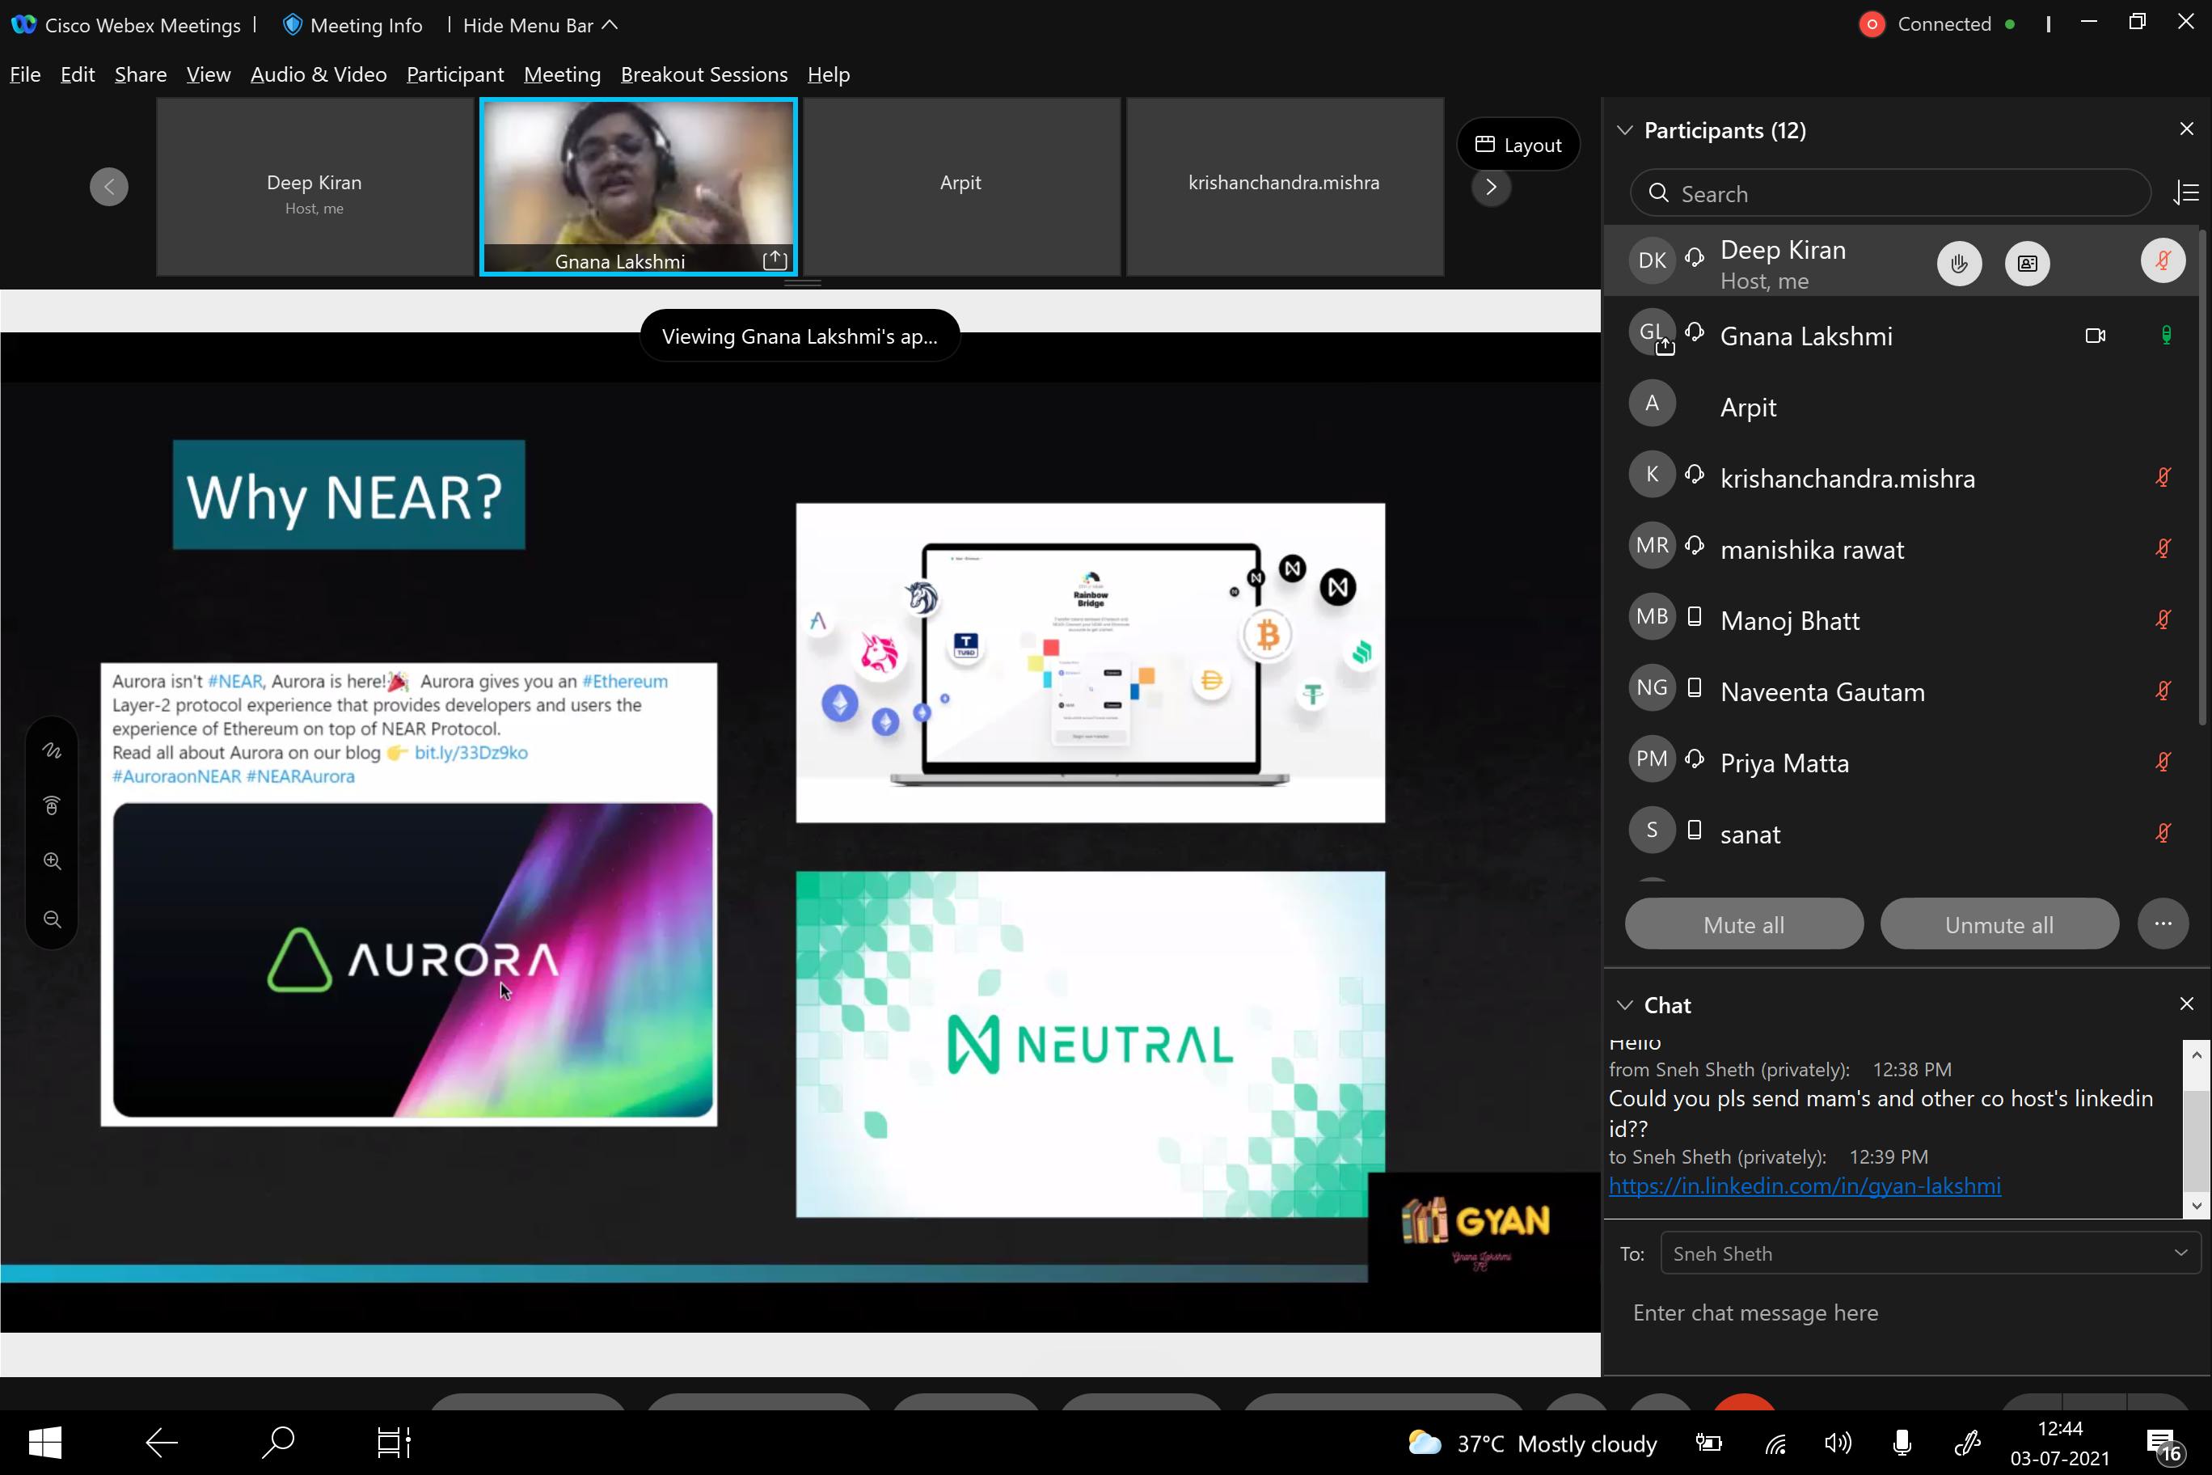The image size is (2212, 1475).
Task: Open the Edit menu
Action: [77, 74]
